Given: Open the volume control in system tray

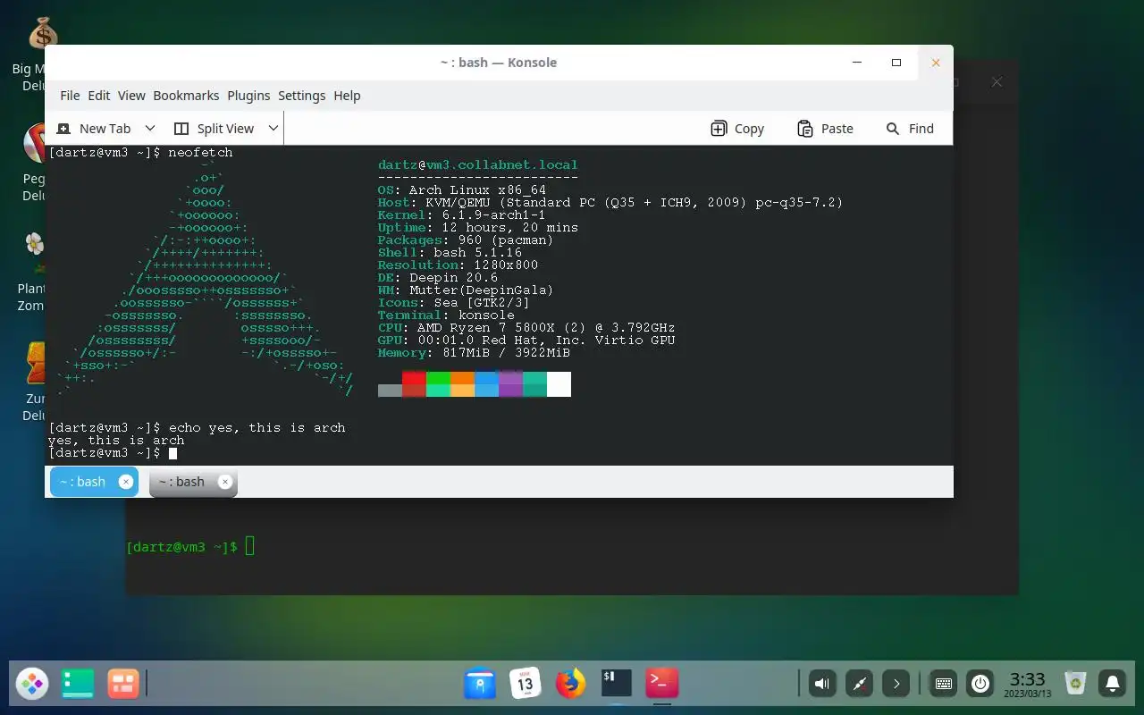Looking at the screenshot, I should coord(822,685).
